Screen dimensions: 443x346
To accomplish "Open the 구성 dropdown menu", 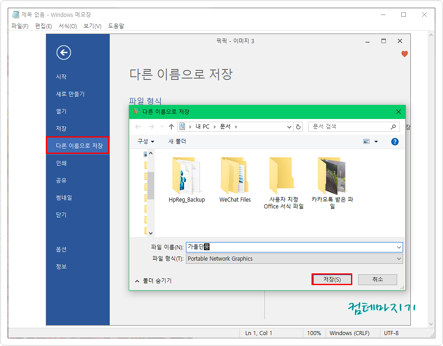I will (x=146, y=142).
